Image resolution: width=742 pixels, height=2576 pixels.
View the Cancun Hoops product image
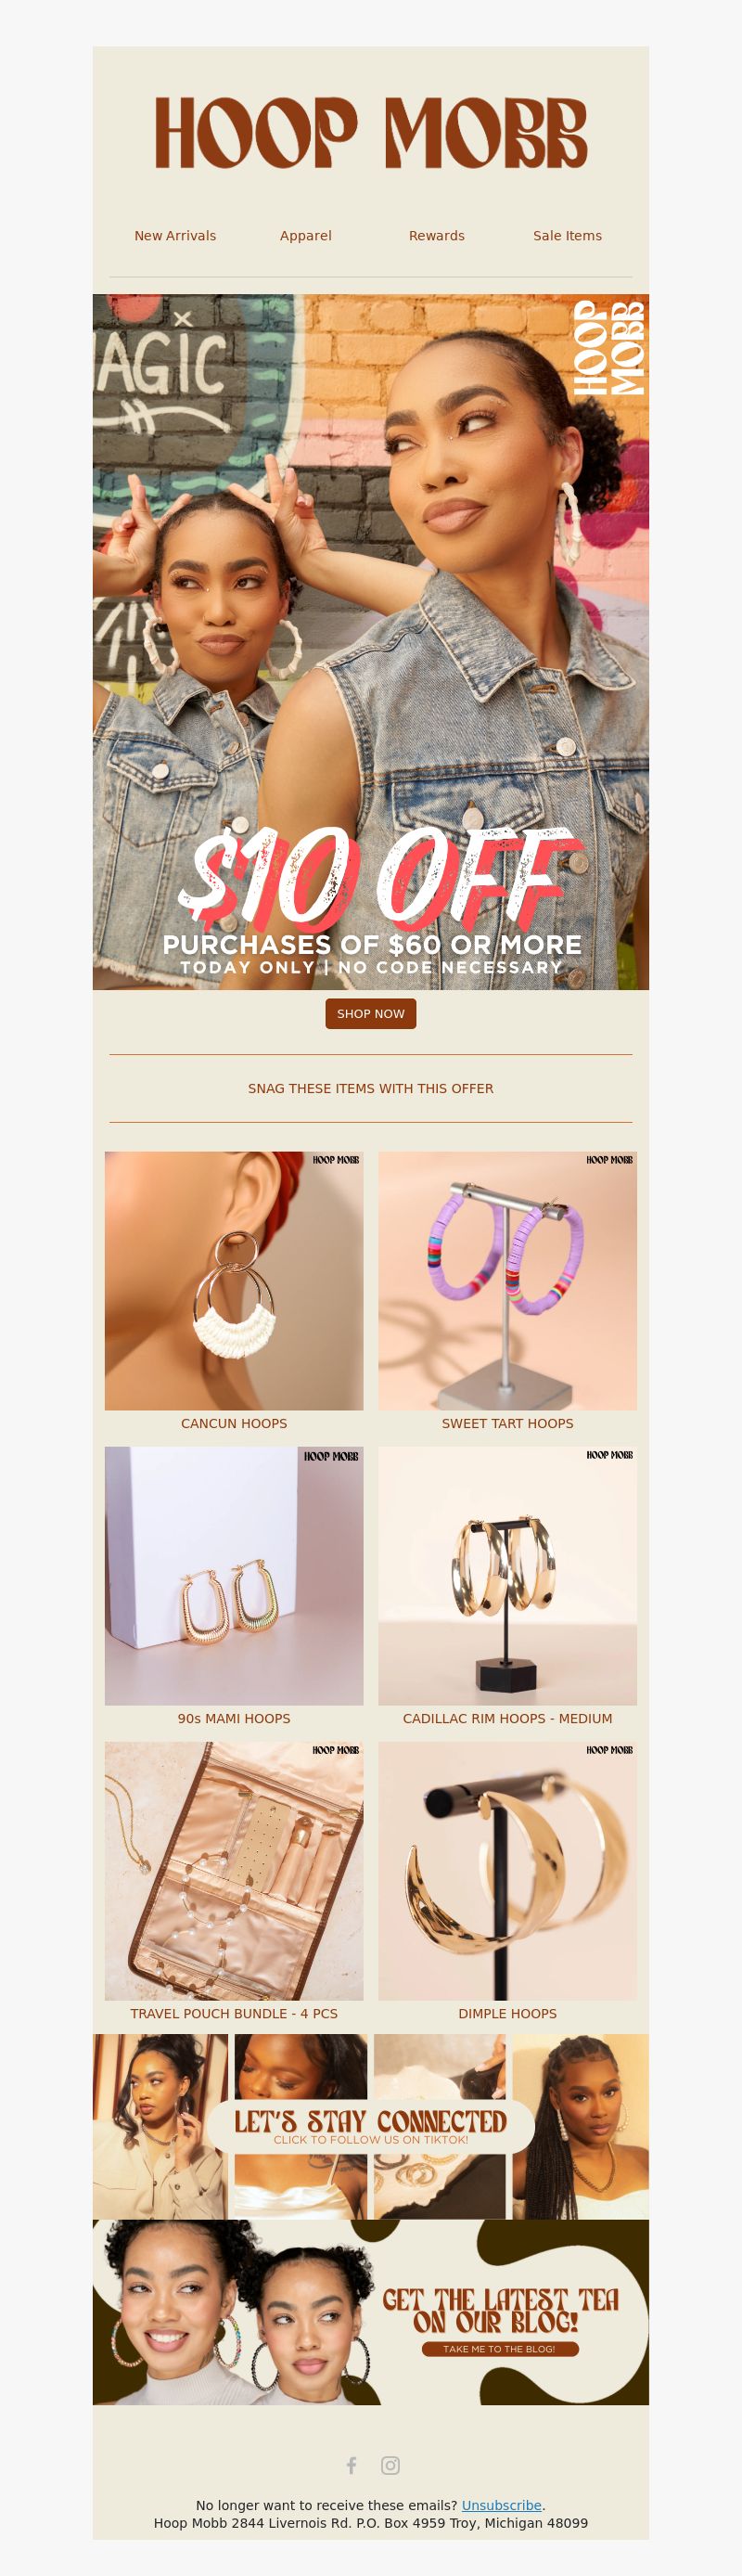point(234,1281)
